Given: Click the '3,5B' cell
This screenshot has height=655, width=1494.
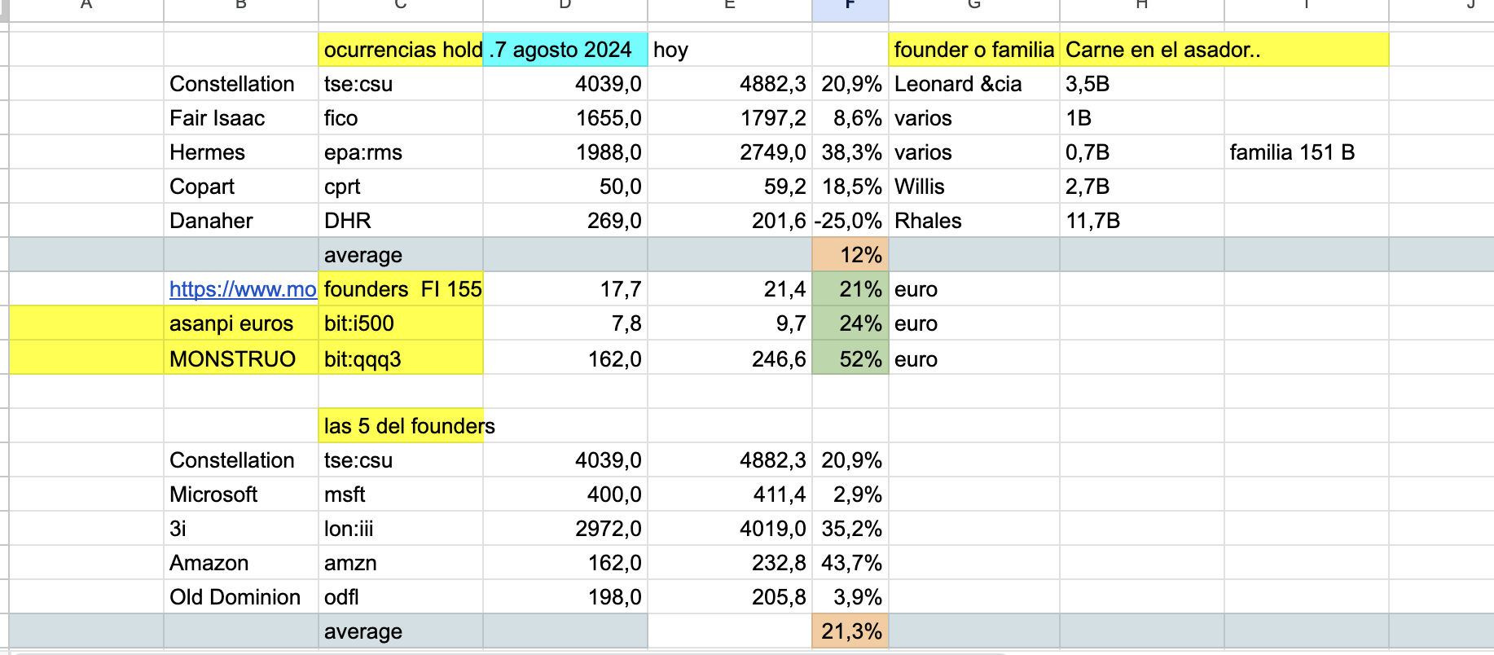Looking at the screenshot, I should pyautogui.click(x=1142, y=84).
